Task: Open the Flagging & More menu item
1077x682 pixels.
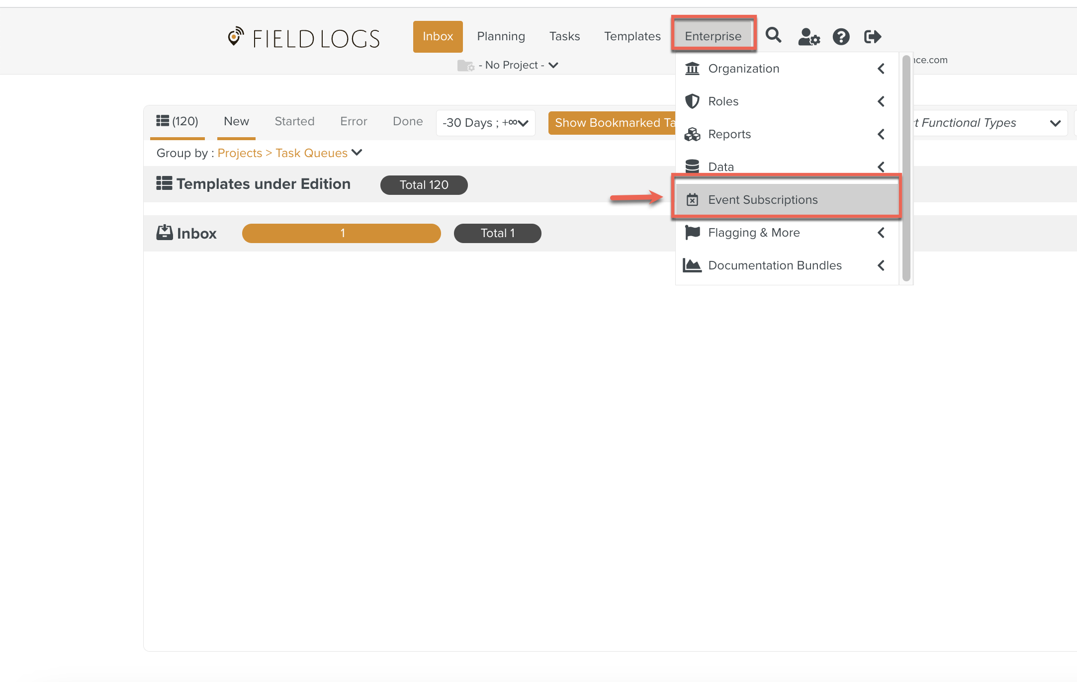Action: click(x=754, y=233)
